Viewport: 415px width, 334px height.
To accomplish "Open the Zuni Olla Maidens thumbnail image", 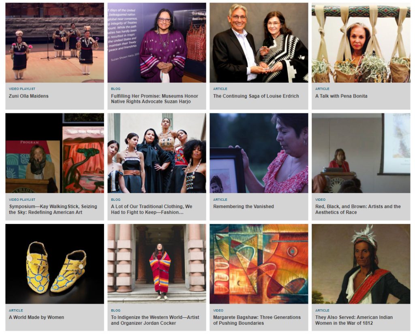I will [55, 43].
